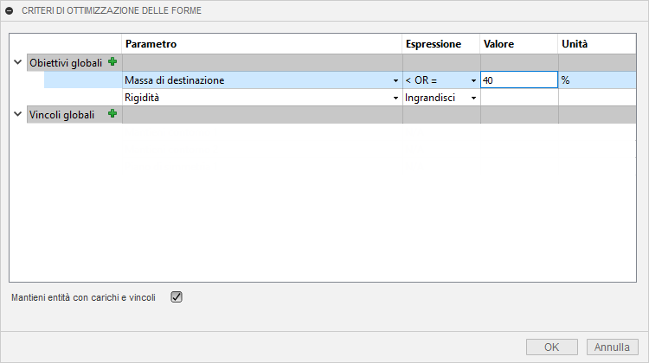Toggle Mantieni entità con carichi e vincoli
This screenshot has height=363, width=649.
pos(177,296)
